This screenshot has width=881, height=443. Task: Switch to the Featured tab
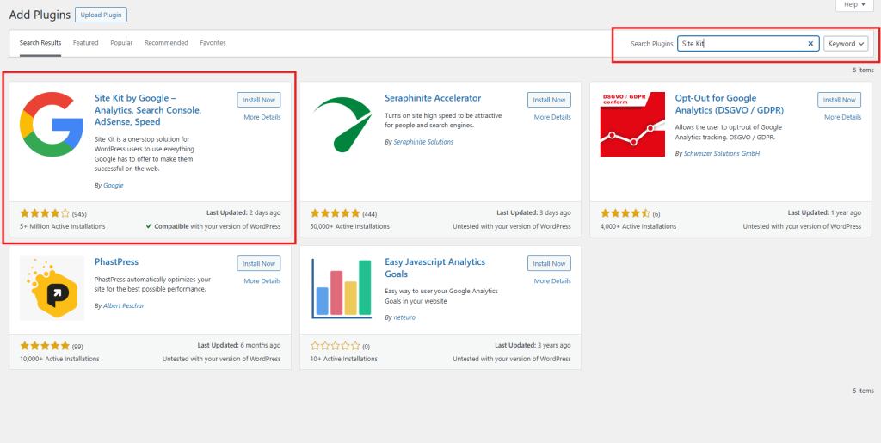tap(85, 43)
